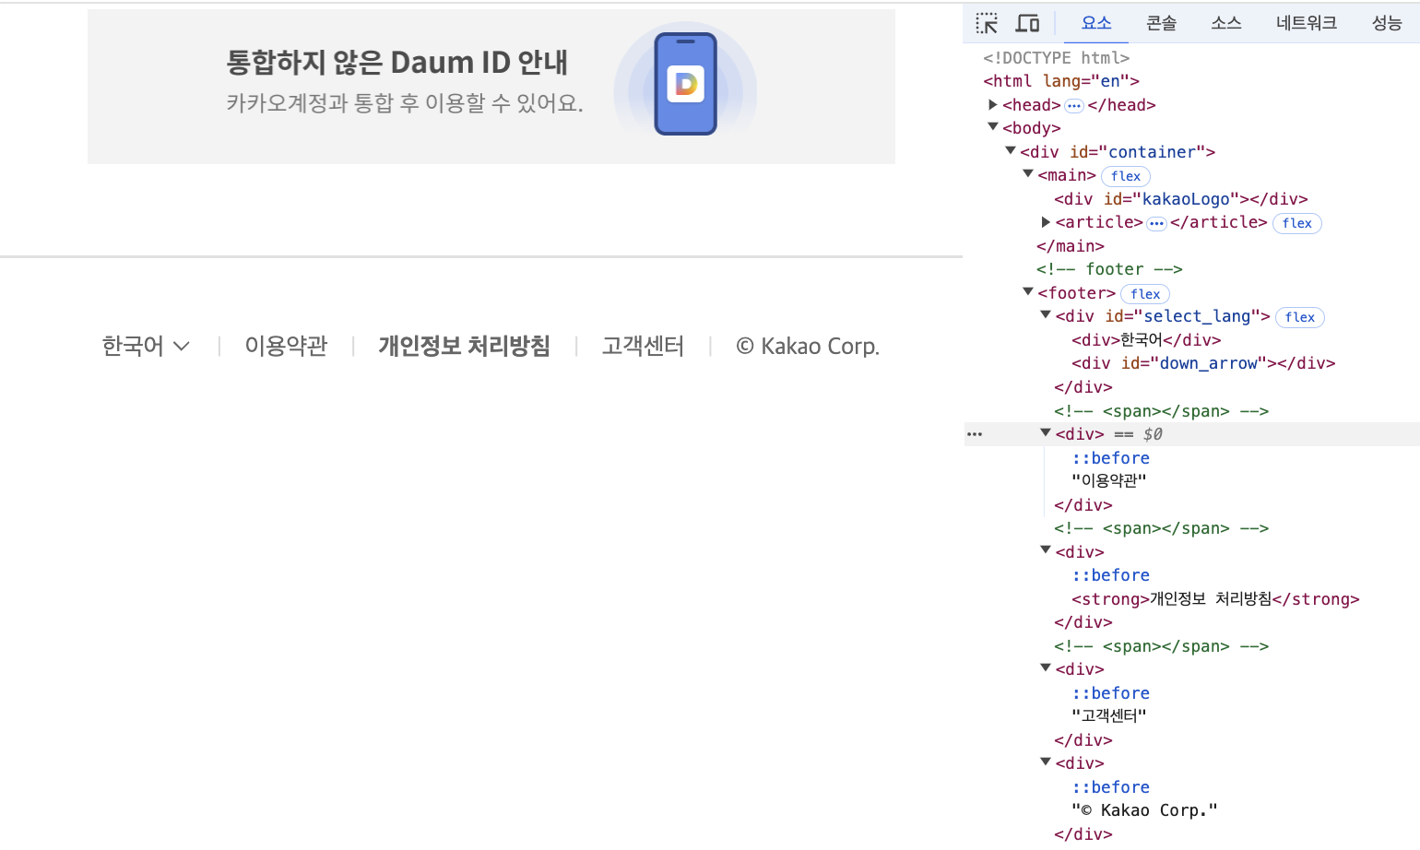Expand the article element node
1420x850 pixels.
1046,222
